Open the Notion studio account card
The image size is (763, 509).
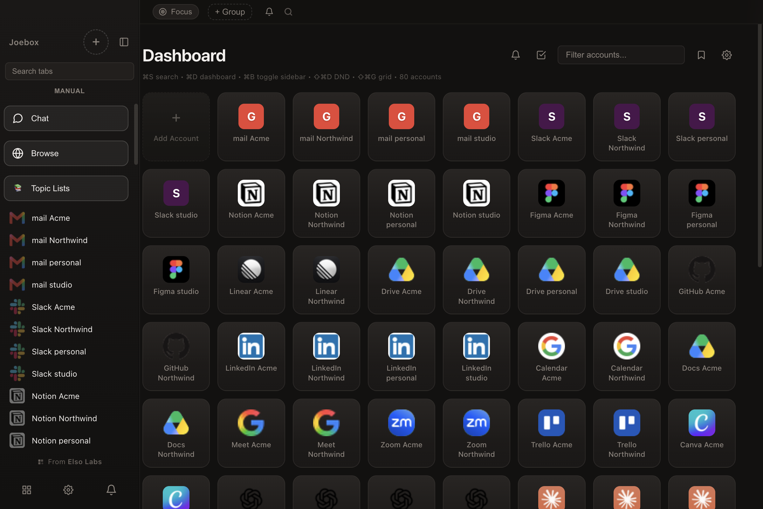point(477,203)
